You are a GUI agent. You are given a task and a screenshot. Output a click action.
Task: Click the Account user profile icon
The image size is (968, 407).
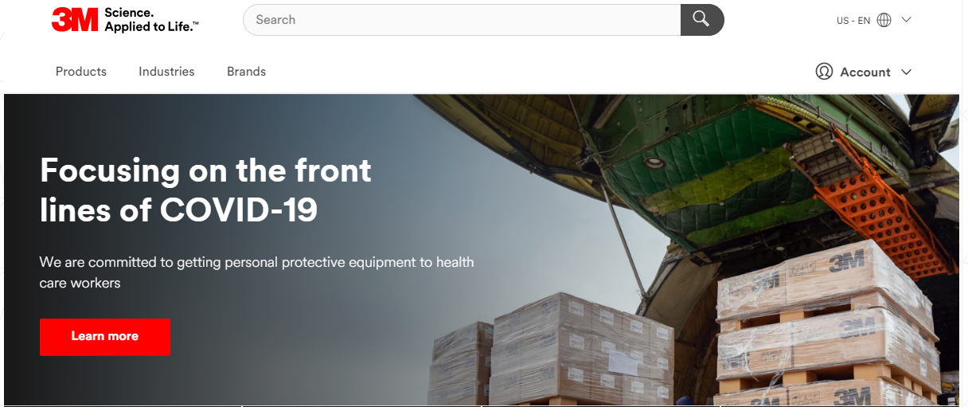[824, 72]
